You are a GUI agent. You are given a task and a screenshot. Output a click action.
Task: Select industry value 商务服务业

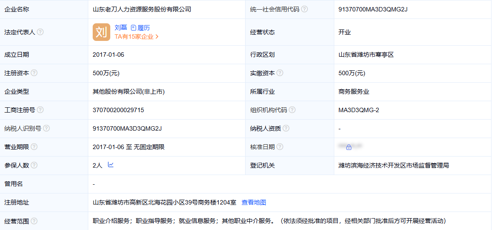[354, 92]
